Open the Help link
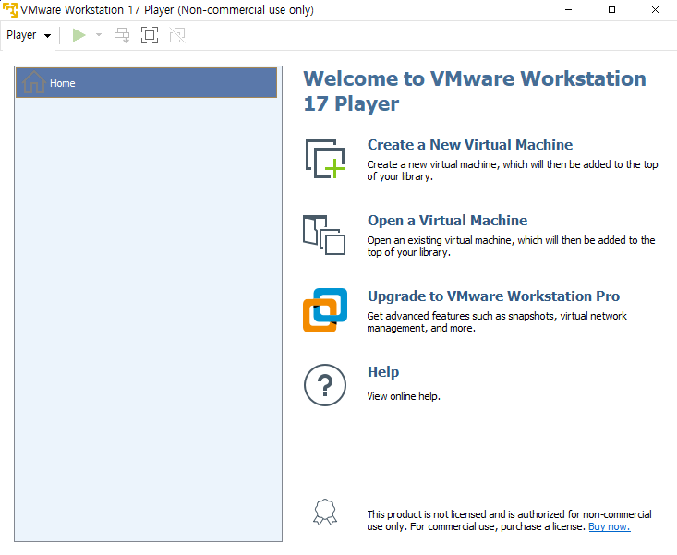 [x=383, y=372]
